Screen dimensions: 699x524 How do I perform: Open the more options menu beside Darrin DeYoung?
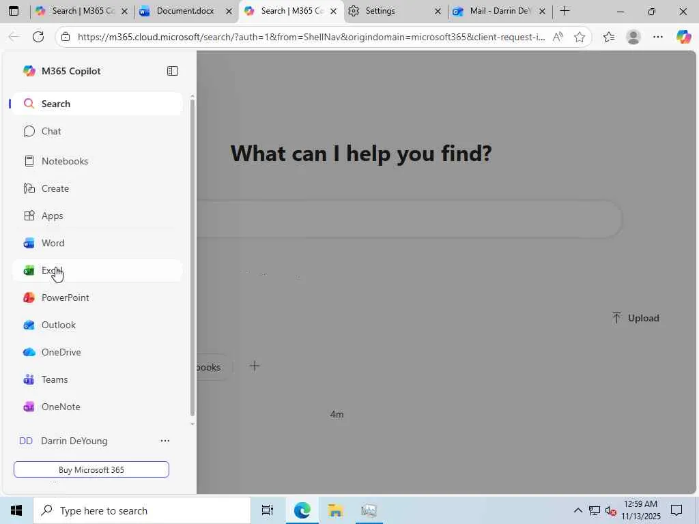click(165, 441)
